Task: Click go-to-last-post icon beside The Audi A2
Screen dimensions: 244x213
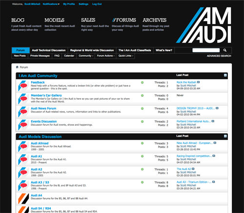Action: (193, 169)
